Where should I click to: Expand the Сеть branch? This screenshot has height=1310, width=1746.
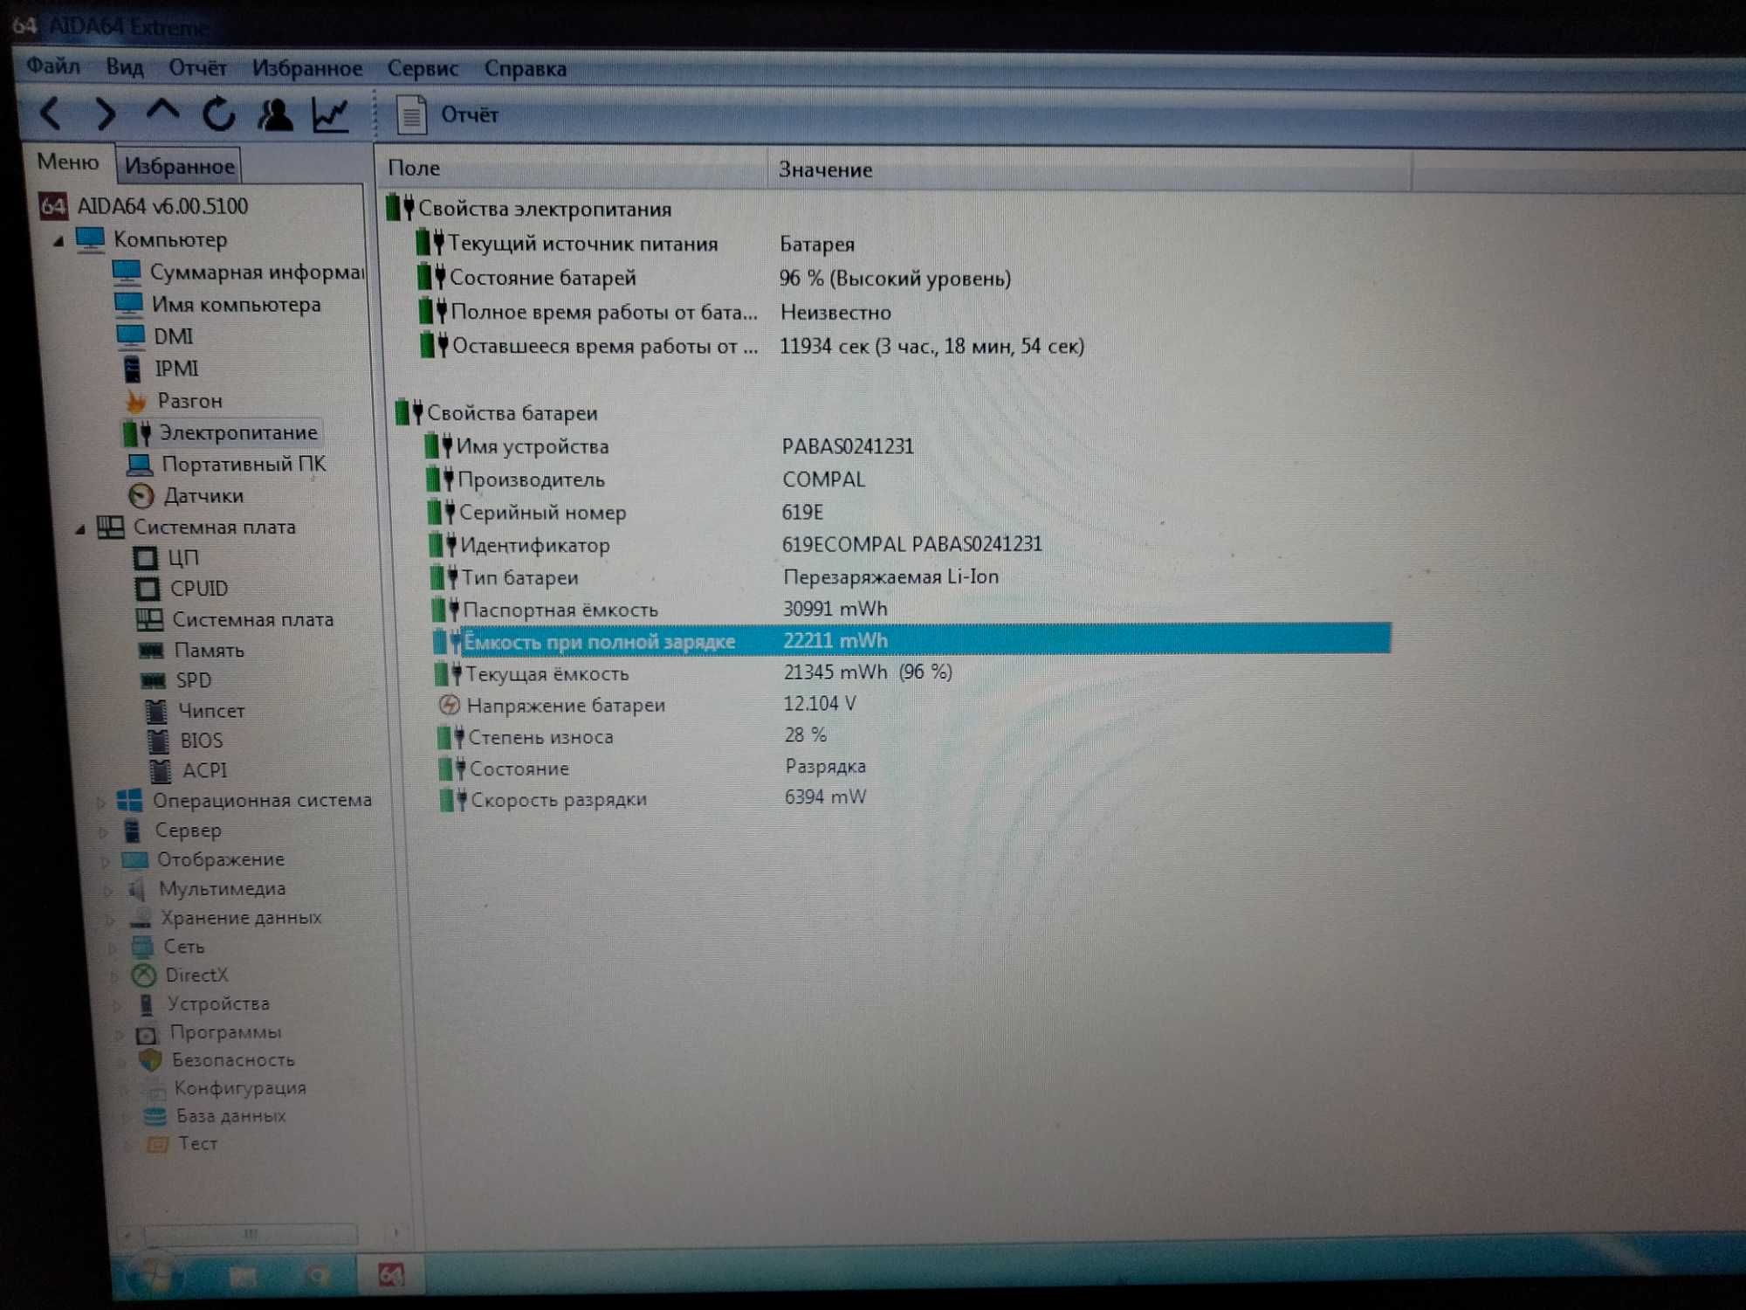pos(113,948)
